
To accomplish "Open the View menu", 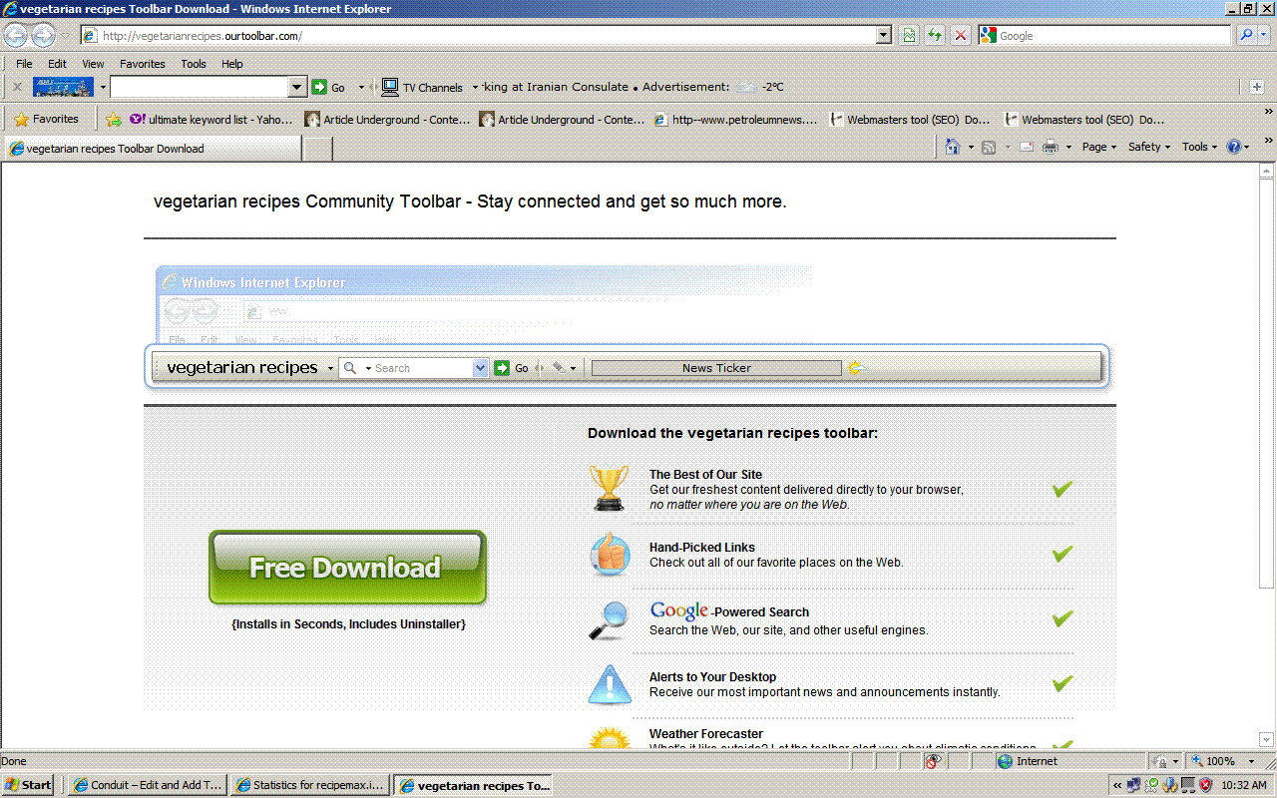I will [x=93, y=64].
